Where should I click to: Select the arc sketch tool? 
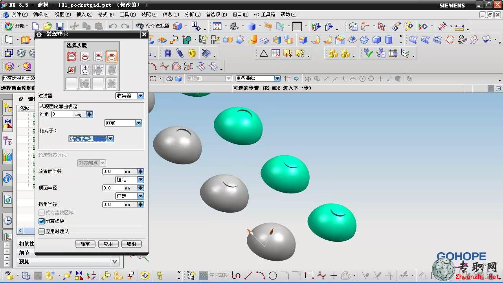pyautogui.click(x=261, y=276)
